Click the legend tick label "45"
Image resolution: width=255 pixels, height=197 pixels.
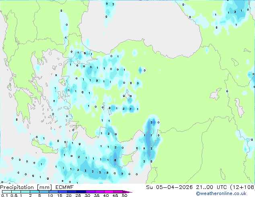coord(115,195)
